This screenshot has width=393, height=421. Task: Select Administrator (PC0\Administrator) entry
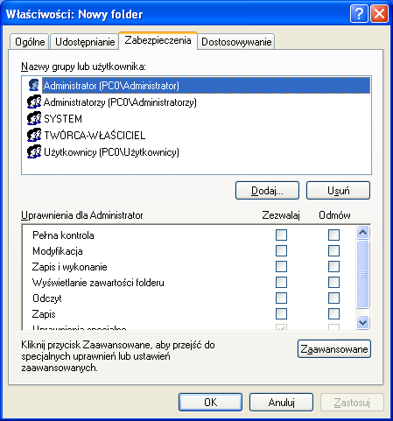click(207, 86)
